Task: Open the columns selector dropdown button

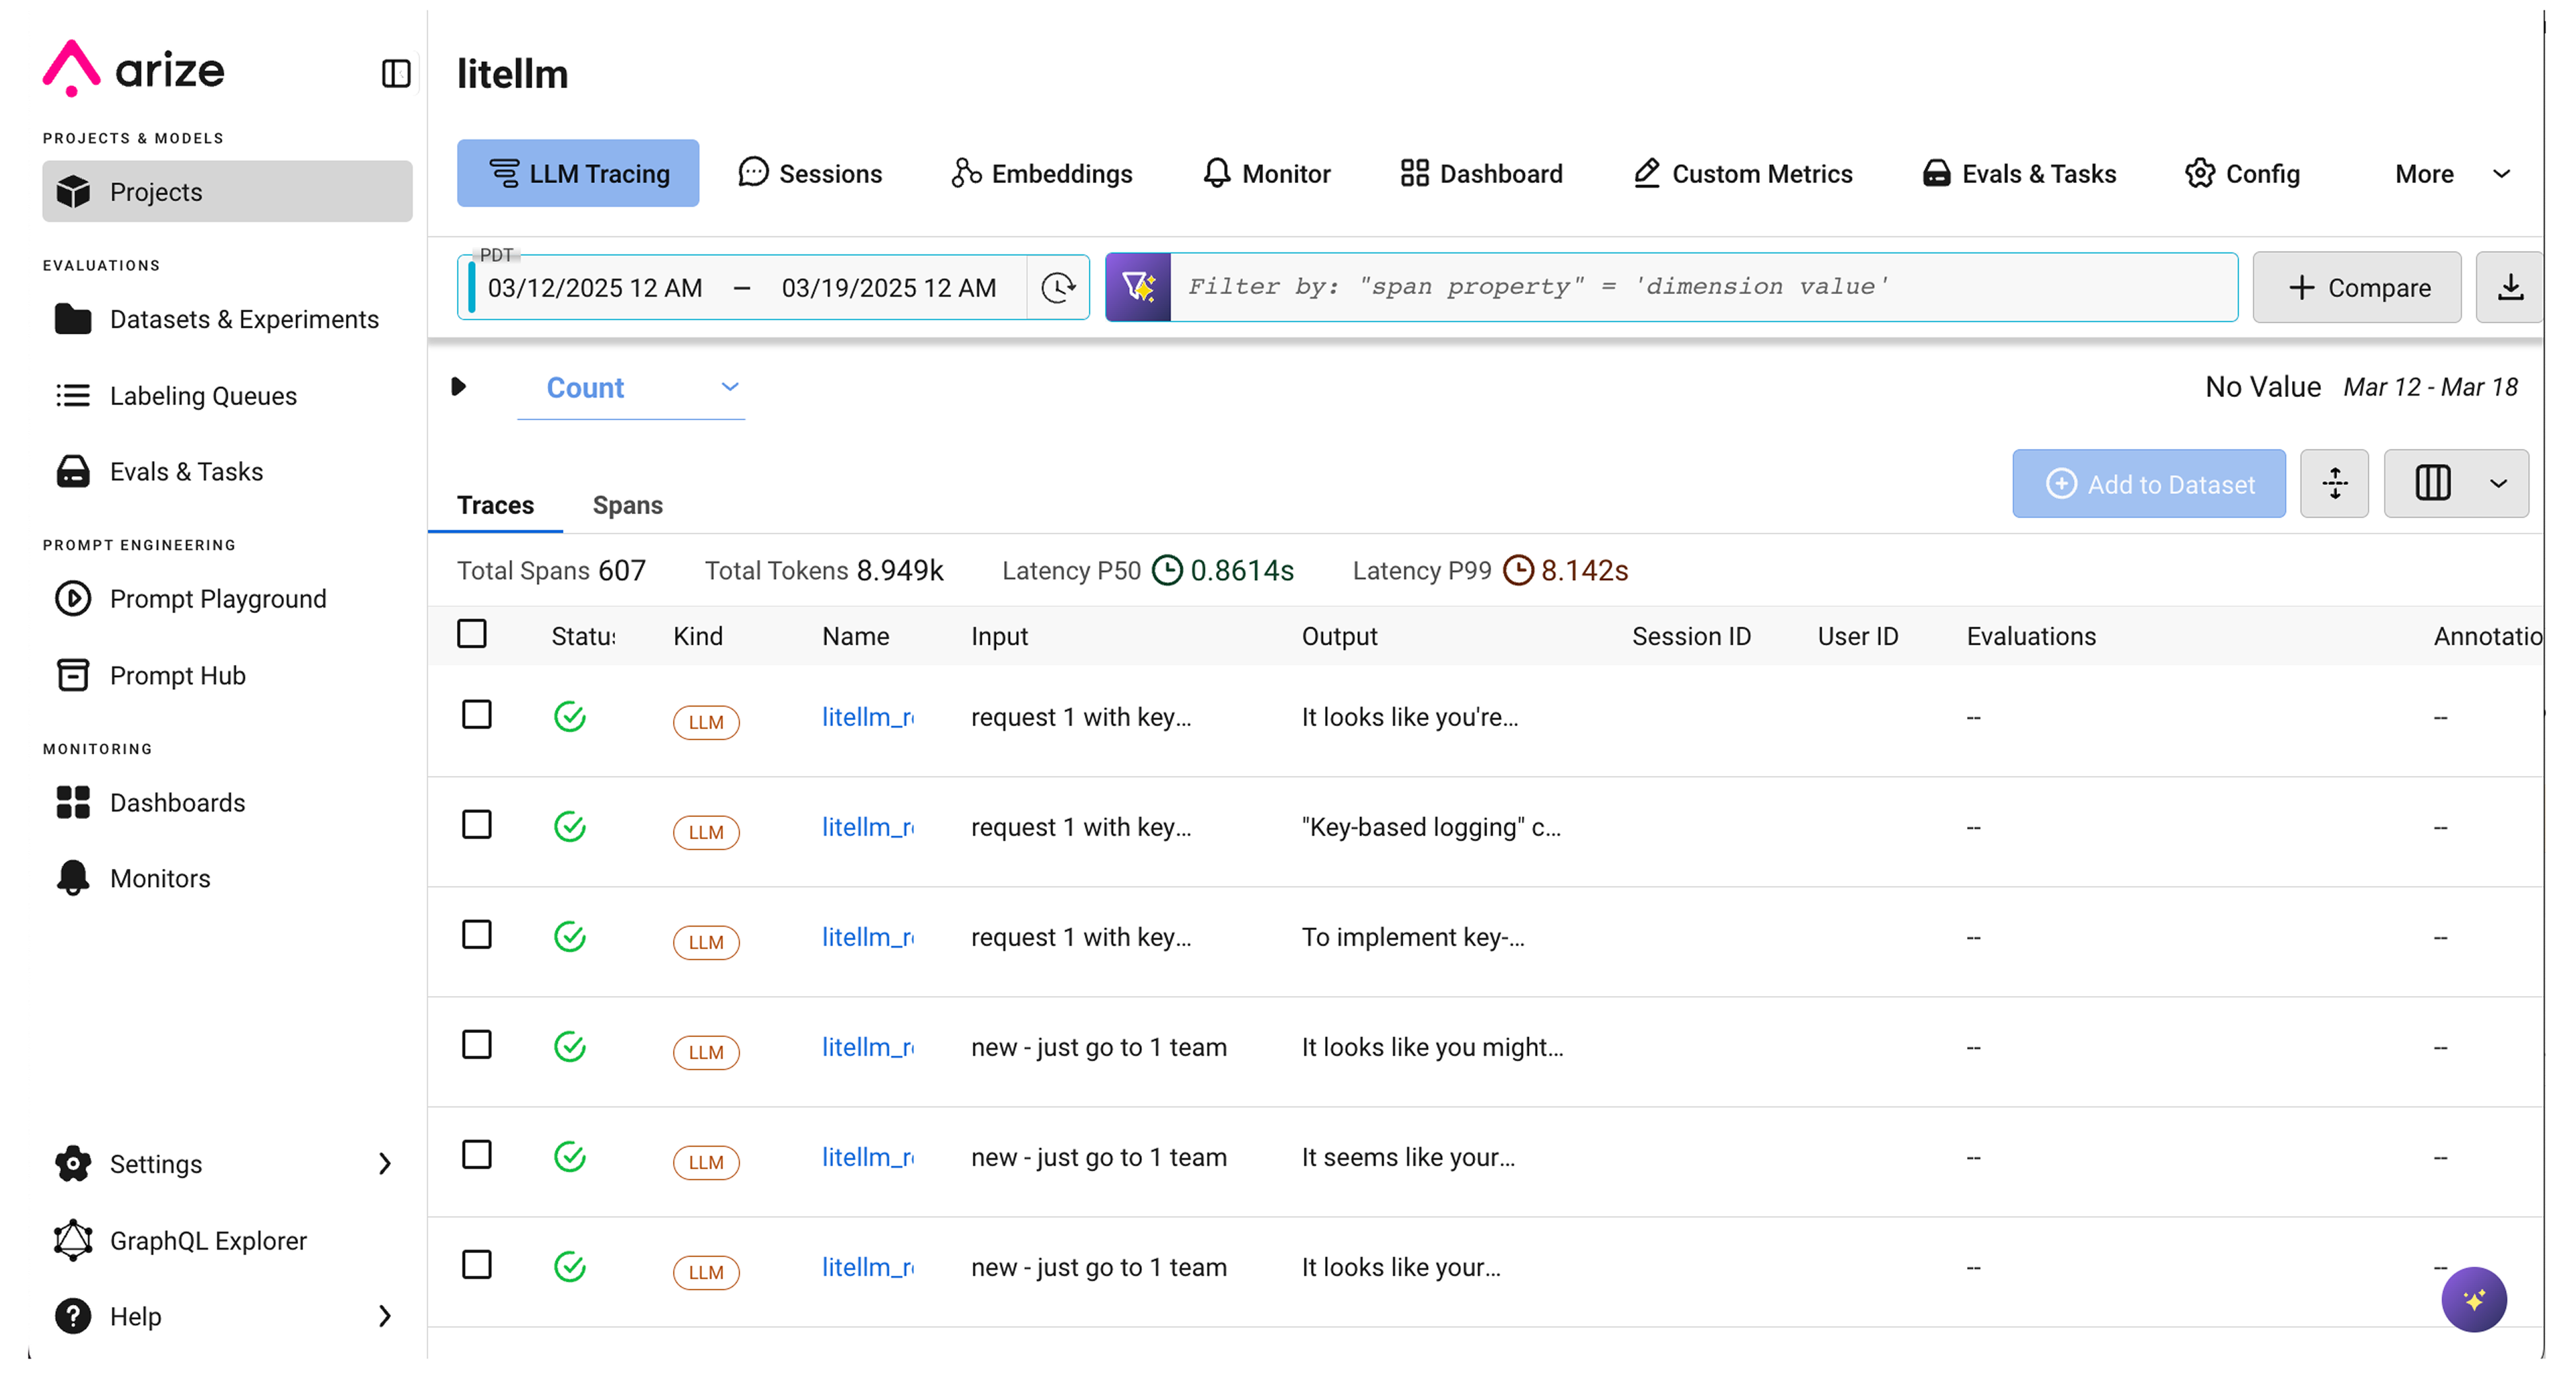Action: click(x=2456, y=484)
